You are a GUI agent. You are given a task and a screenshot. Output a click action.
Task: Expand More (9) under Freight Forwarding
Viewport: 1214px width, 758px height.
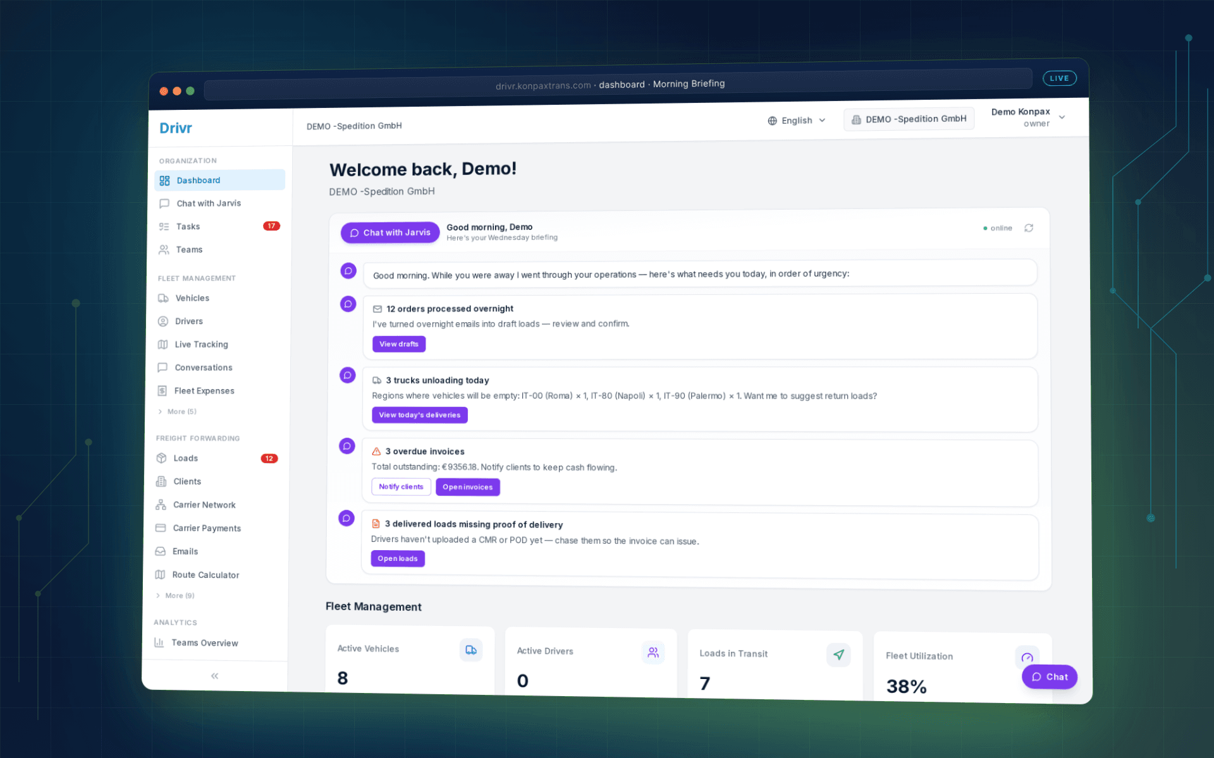pyautogui.click(x=175, y=596)
